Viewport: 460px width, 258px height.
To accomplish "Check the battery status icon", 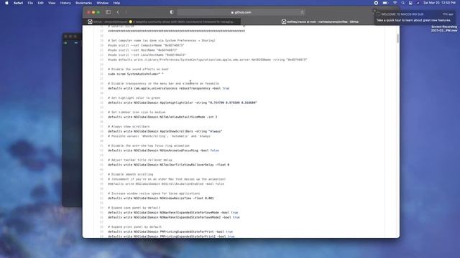I will pos(385,3).
